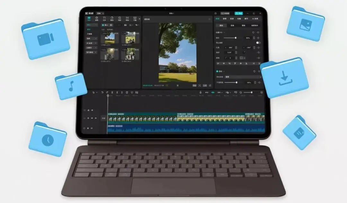Open the Stickers tab in the top-left toolbar

(112, 19)
